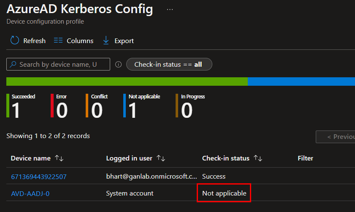Sort by Device name column arrows
This screenshot has height=212, width=355.
click(59, 158)
